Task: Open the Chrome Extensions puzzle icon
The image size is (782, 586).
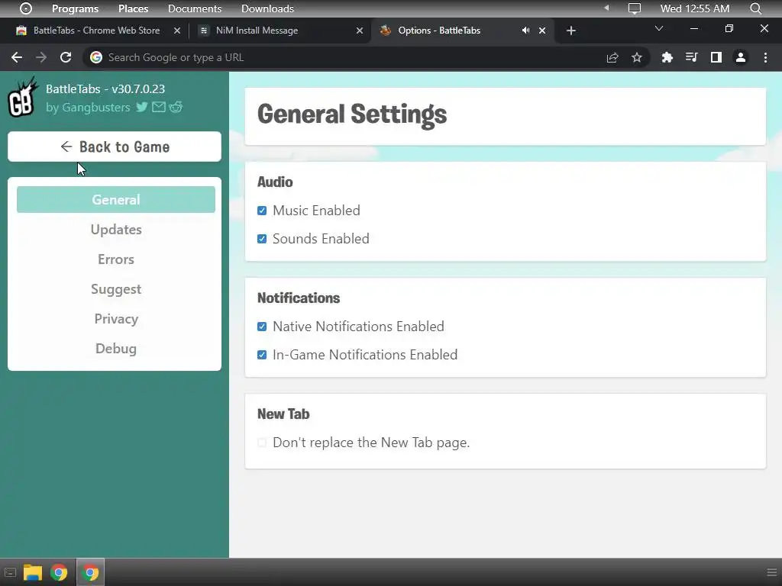Action: (667, 57)
